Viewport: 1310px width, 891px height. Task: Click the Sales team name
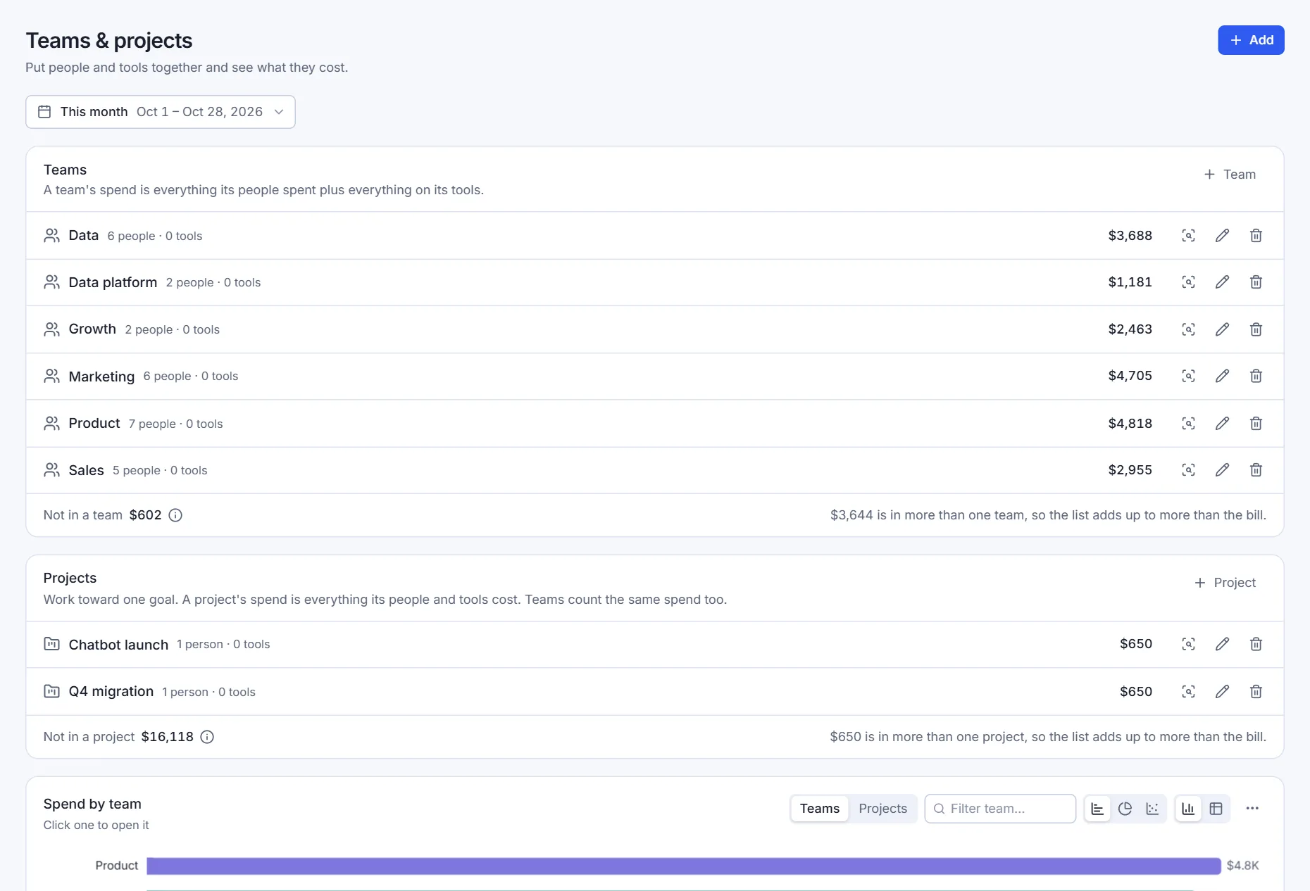pyautogui.click(x=86, y=470)
